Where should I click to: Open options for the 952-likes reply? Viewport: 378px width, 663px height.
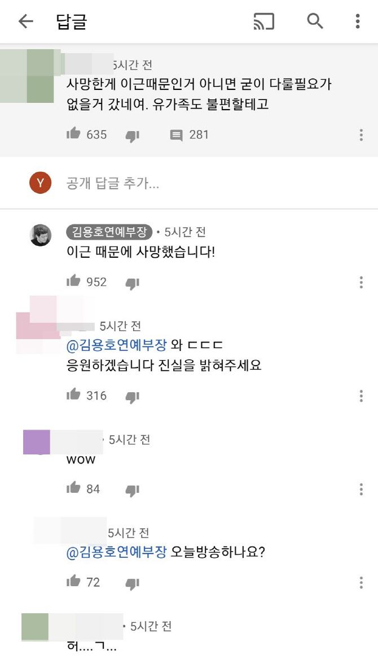point(361,282)
